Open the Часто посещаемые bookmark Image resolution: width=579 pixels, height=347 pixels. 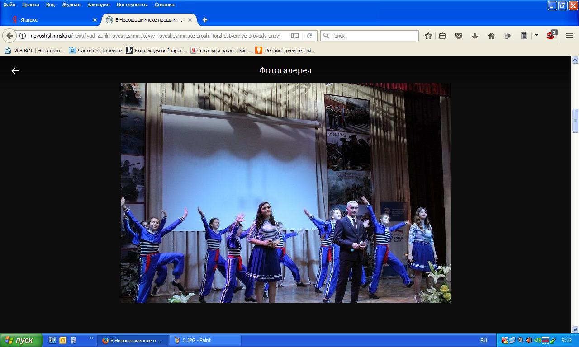tap(95, 51)
